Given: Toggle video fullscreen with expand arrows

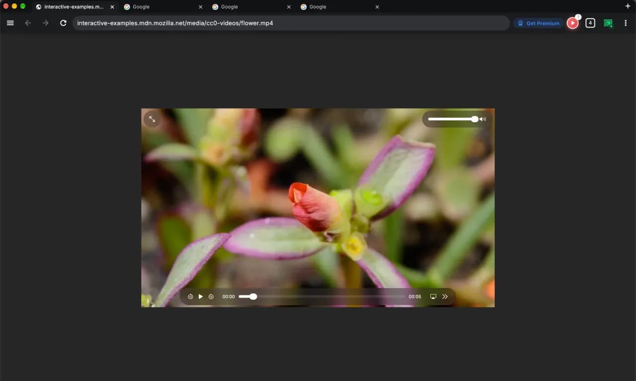Looking at the screenshot, I should pos(152,119).
